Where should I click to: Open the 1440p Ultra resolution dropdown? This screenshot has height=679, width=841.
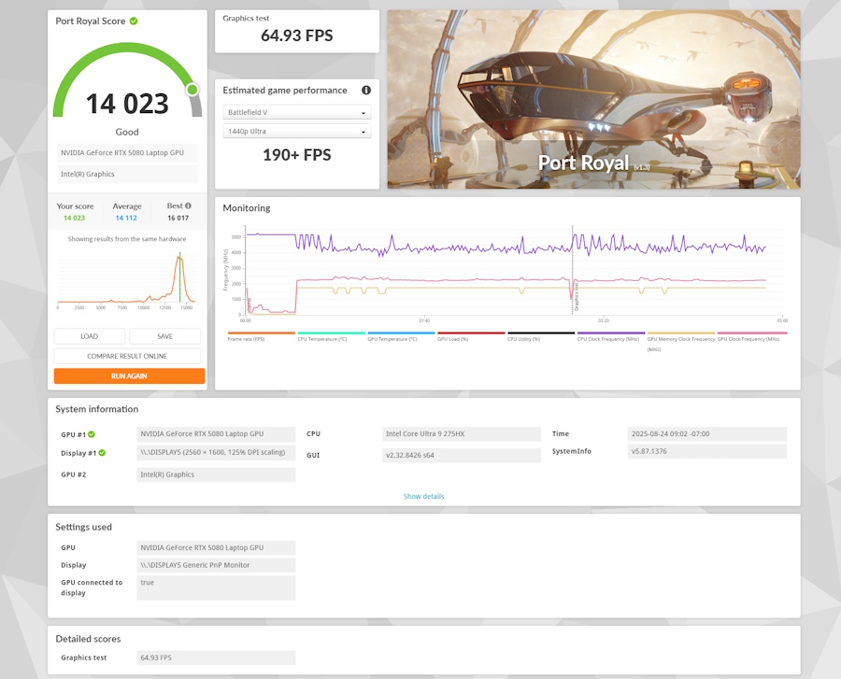[296, 132]
